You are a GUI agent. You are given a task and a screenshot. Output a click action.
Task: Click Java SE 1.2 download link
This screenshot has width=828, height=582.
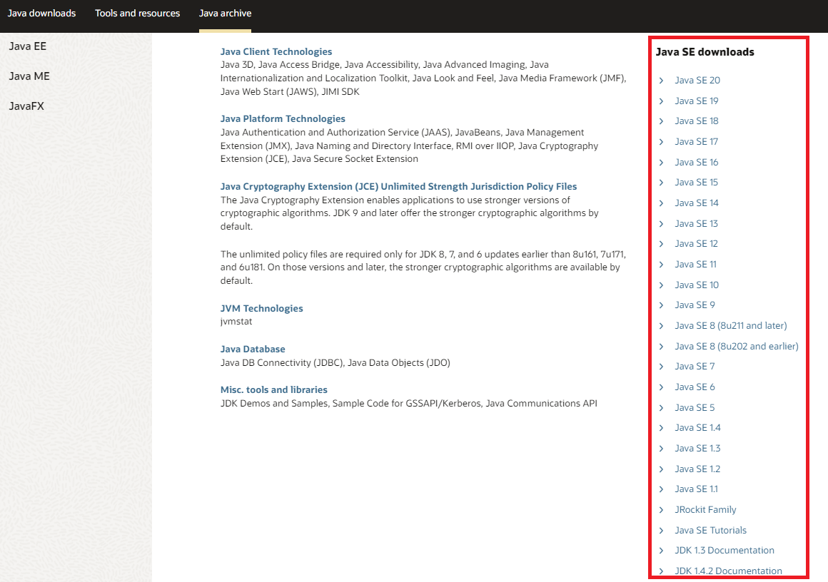[x=697, y=469]
